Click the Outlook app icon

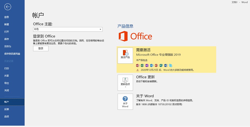pos(152,65)
